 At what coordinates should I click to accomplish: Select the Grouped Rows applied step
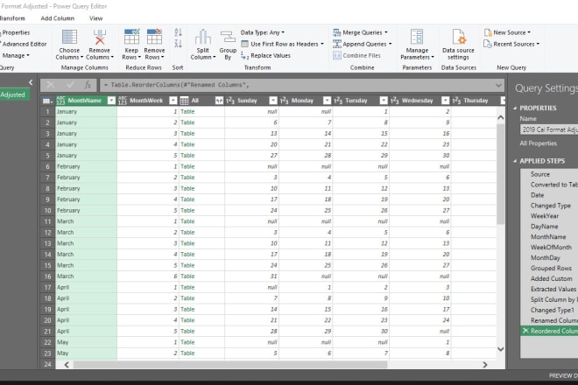click(x=549, y=269)
